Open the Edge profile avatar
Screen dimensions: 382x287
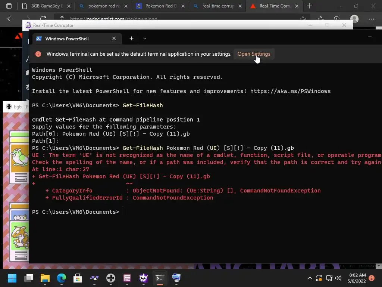click(x=354, y=19)
